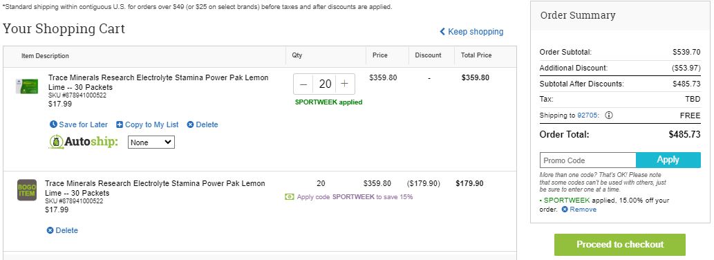Click the quantity 20 field

point(325,84)
